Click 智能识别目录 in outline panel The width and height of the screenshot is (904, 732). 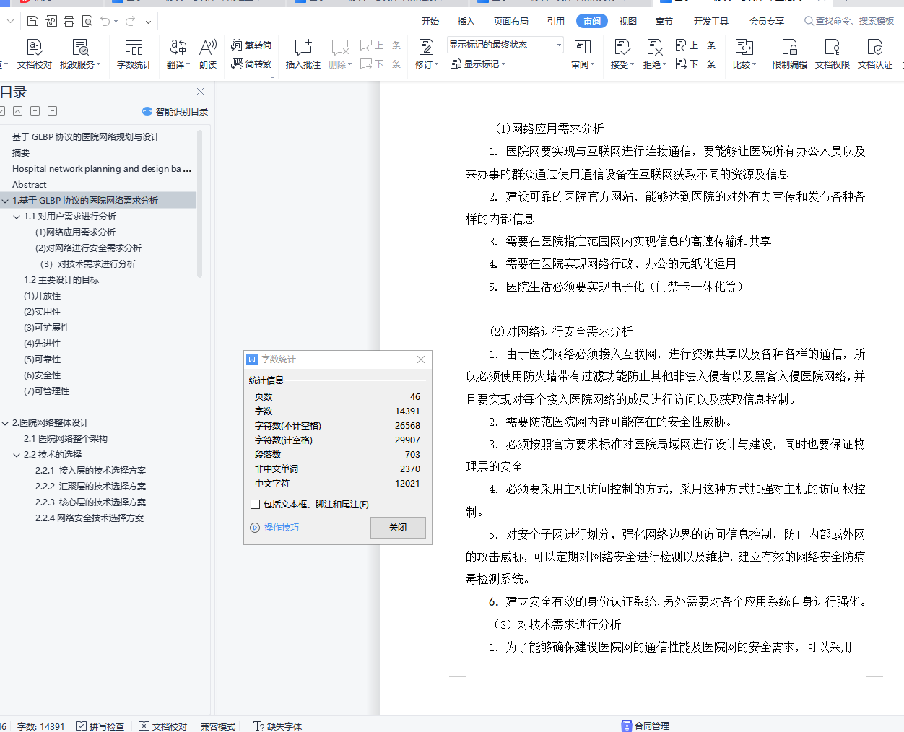coord(175,111)
